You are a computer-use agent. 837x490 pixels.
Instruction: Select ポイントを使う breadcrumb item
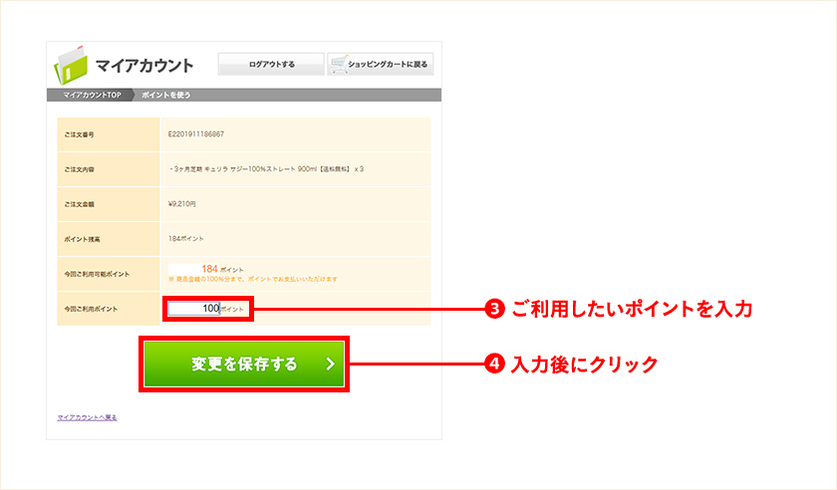coord(166,95)
